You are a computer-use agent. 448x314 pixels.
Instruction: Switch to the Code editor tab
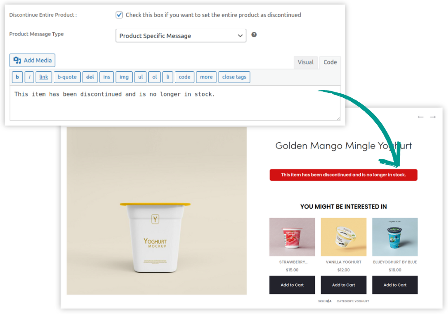tap(330, 62)
